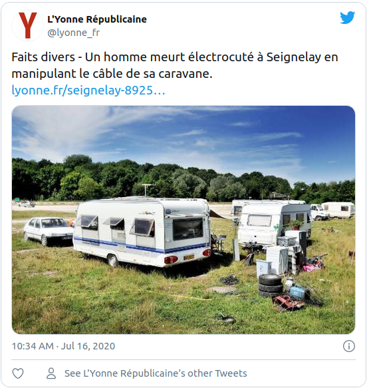View See L'Yonne Républicaine's other Tweets
This screenshot has width=369, height=390.
pos(156,373)
